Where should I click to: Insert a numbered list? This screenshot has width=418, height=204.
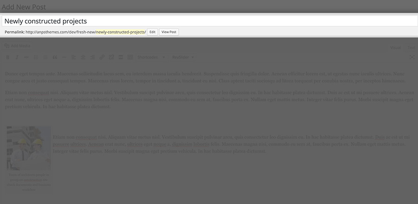[x=46, y=57]
